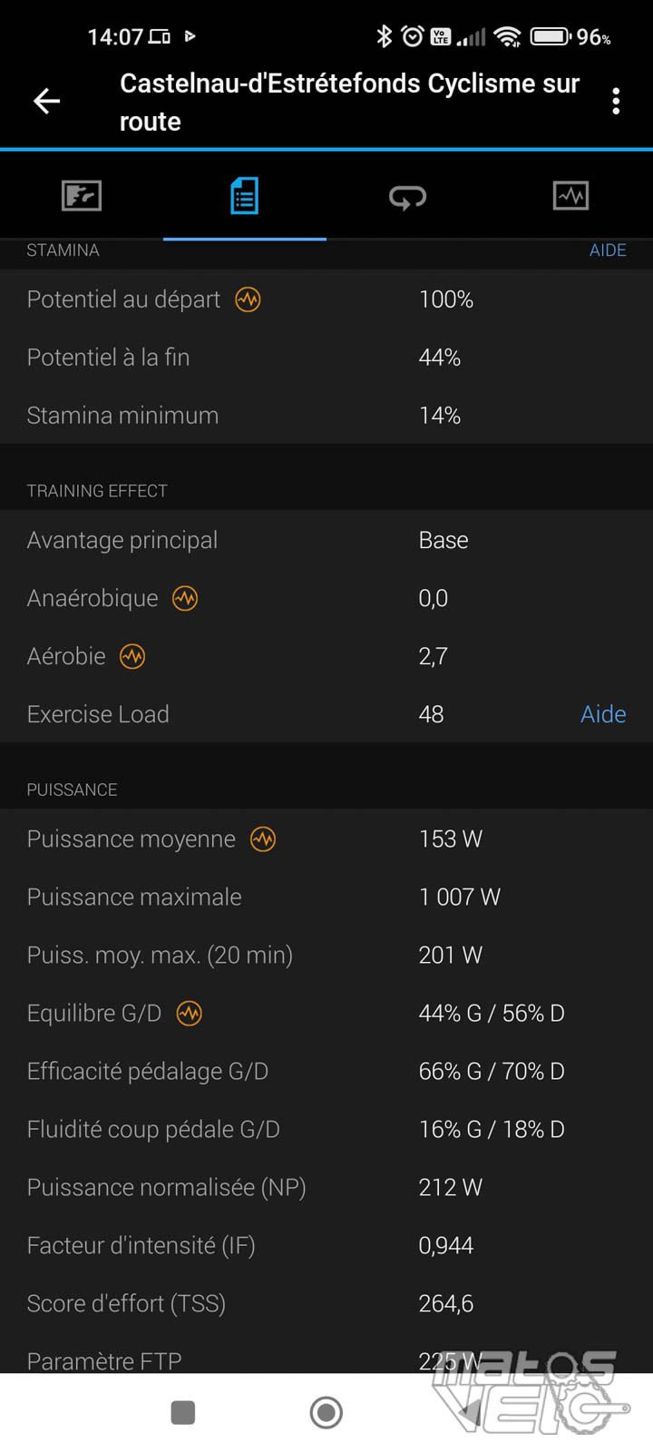
Task: Tap Firstbeat icon next to Equilibre G/D
Action: (189, 1013)
